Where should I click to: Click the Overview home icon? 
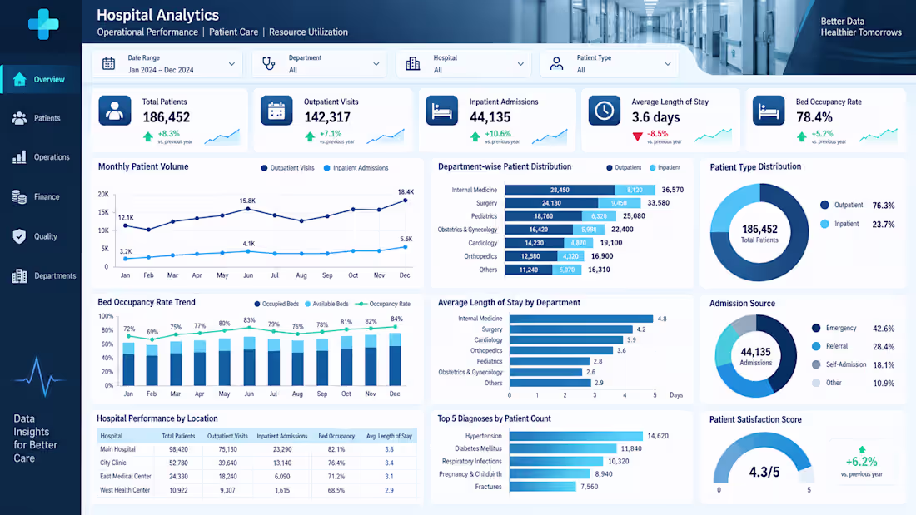tap(19, 79)
